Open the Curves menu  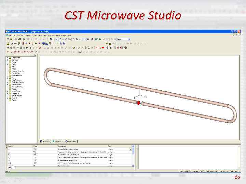pos(28,35)
